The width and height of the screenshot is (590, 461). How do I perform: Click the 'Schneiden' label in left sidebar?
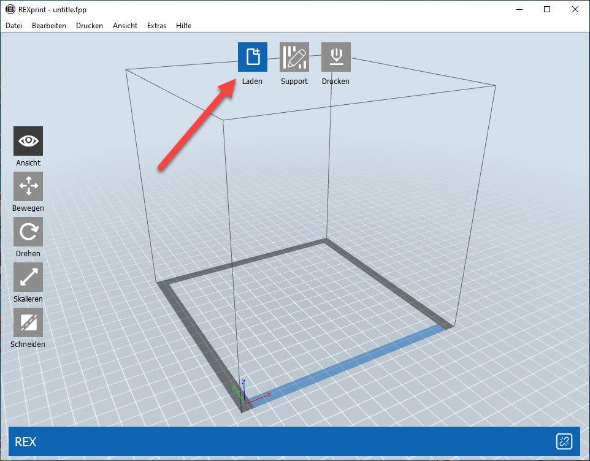coord(28,344)
